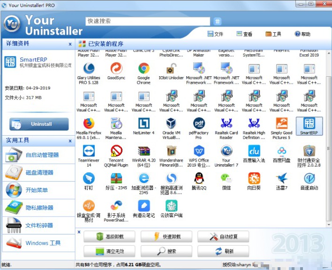Close the bottom button toolbar panel
This screenshot has height=270, width=332.
pyautogui.click(x=79, y=232)
